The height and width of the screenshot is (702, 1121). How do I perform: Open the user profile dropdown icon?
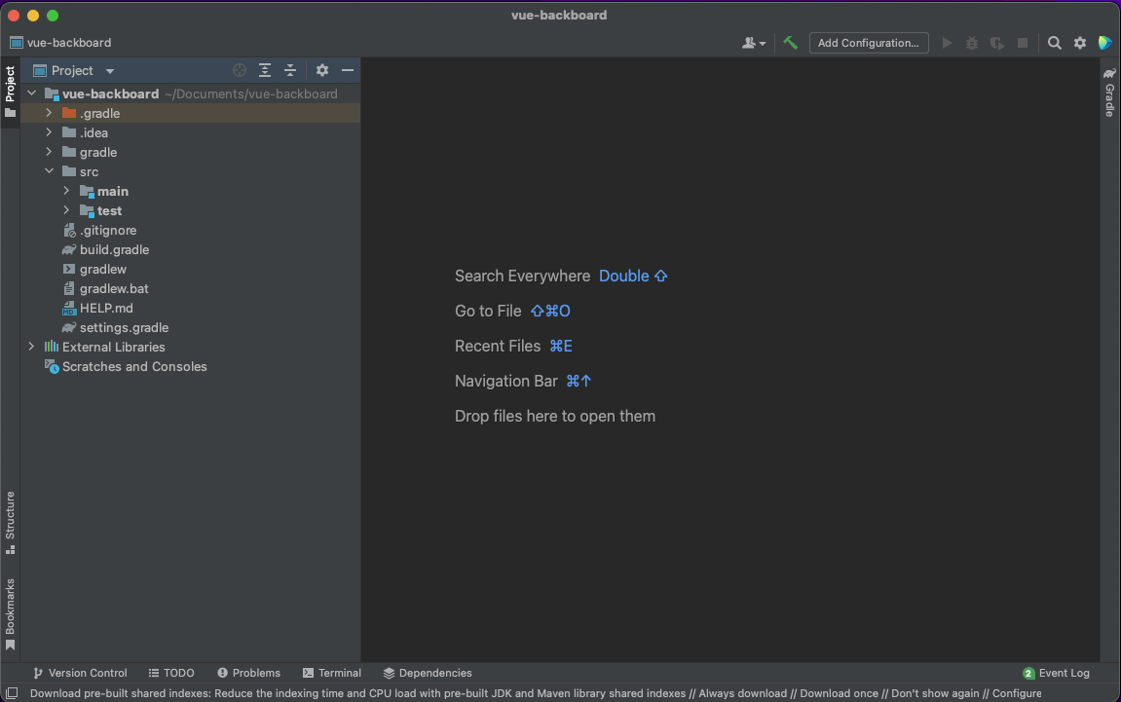coord(754,43)
